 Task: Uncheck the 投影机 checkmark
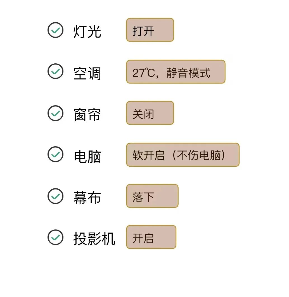point(55,237)
